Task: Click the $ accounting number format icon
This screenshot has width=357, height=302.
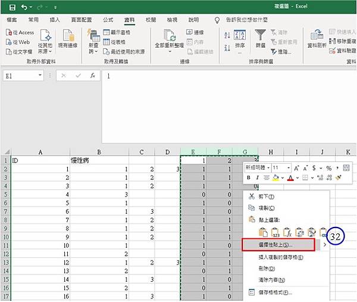Action: [314, 168]
